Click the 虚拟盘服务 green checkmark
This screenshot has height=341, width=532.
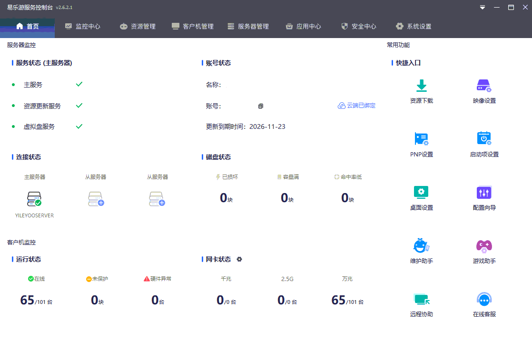point(79,127)
